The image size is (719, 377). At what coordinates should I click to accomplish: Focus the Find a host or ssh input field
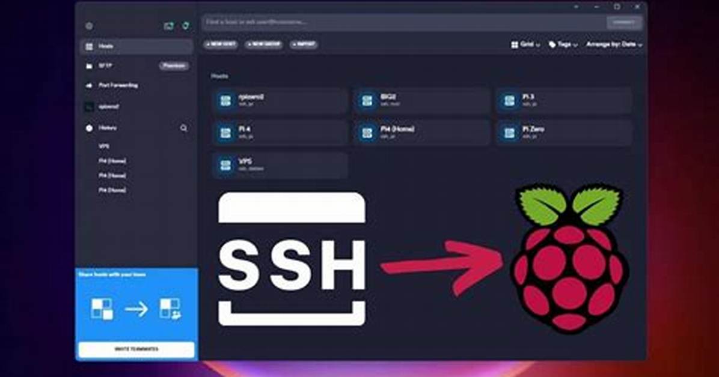tap(404, 22)
